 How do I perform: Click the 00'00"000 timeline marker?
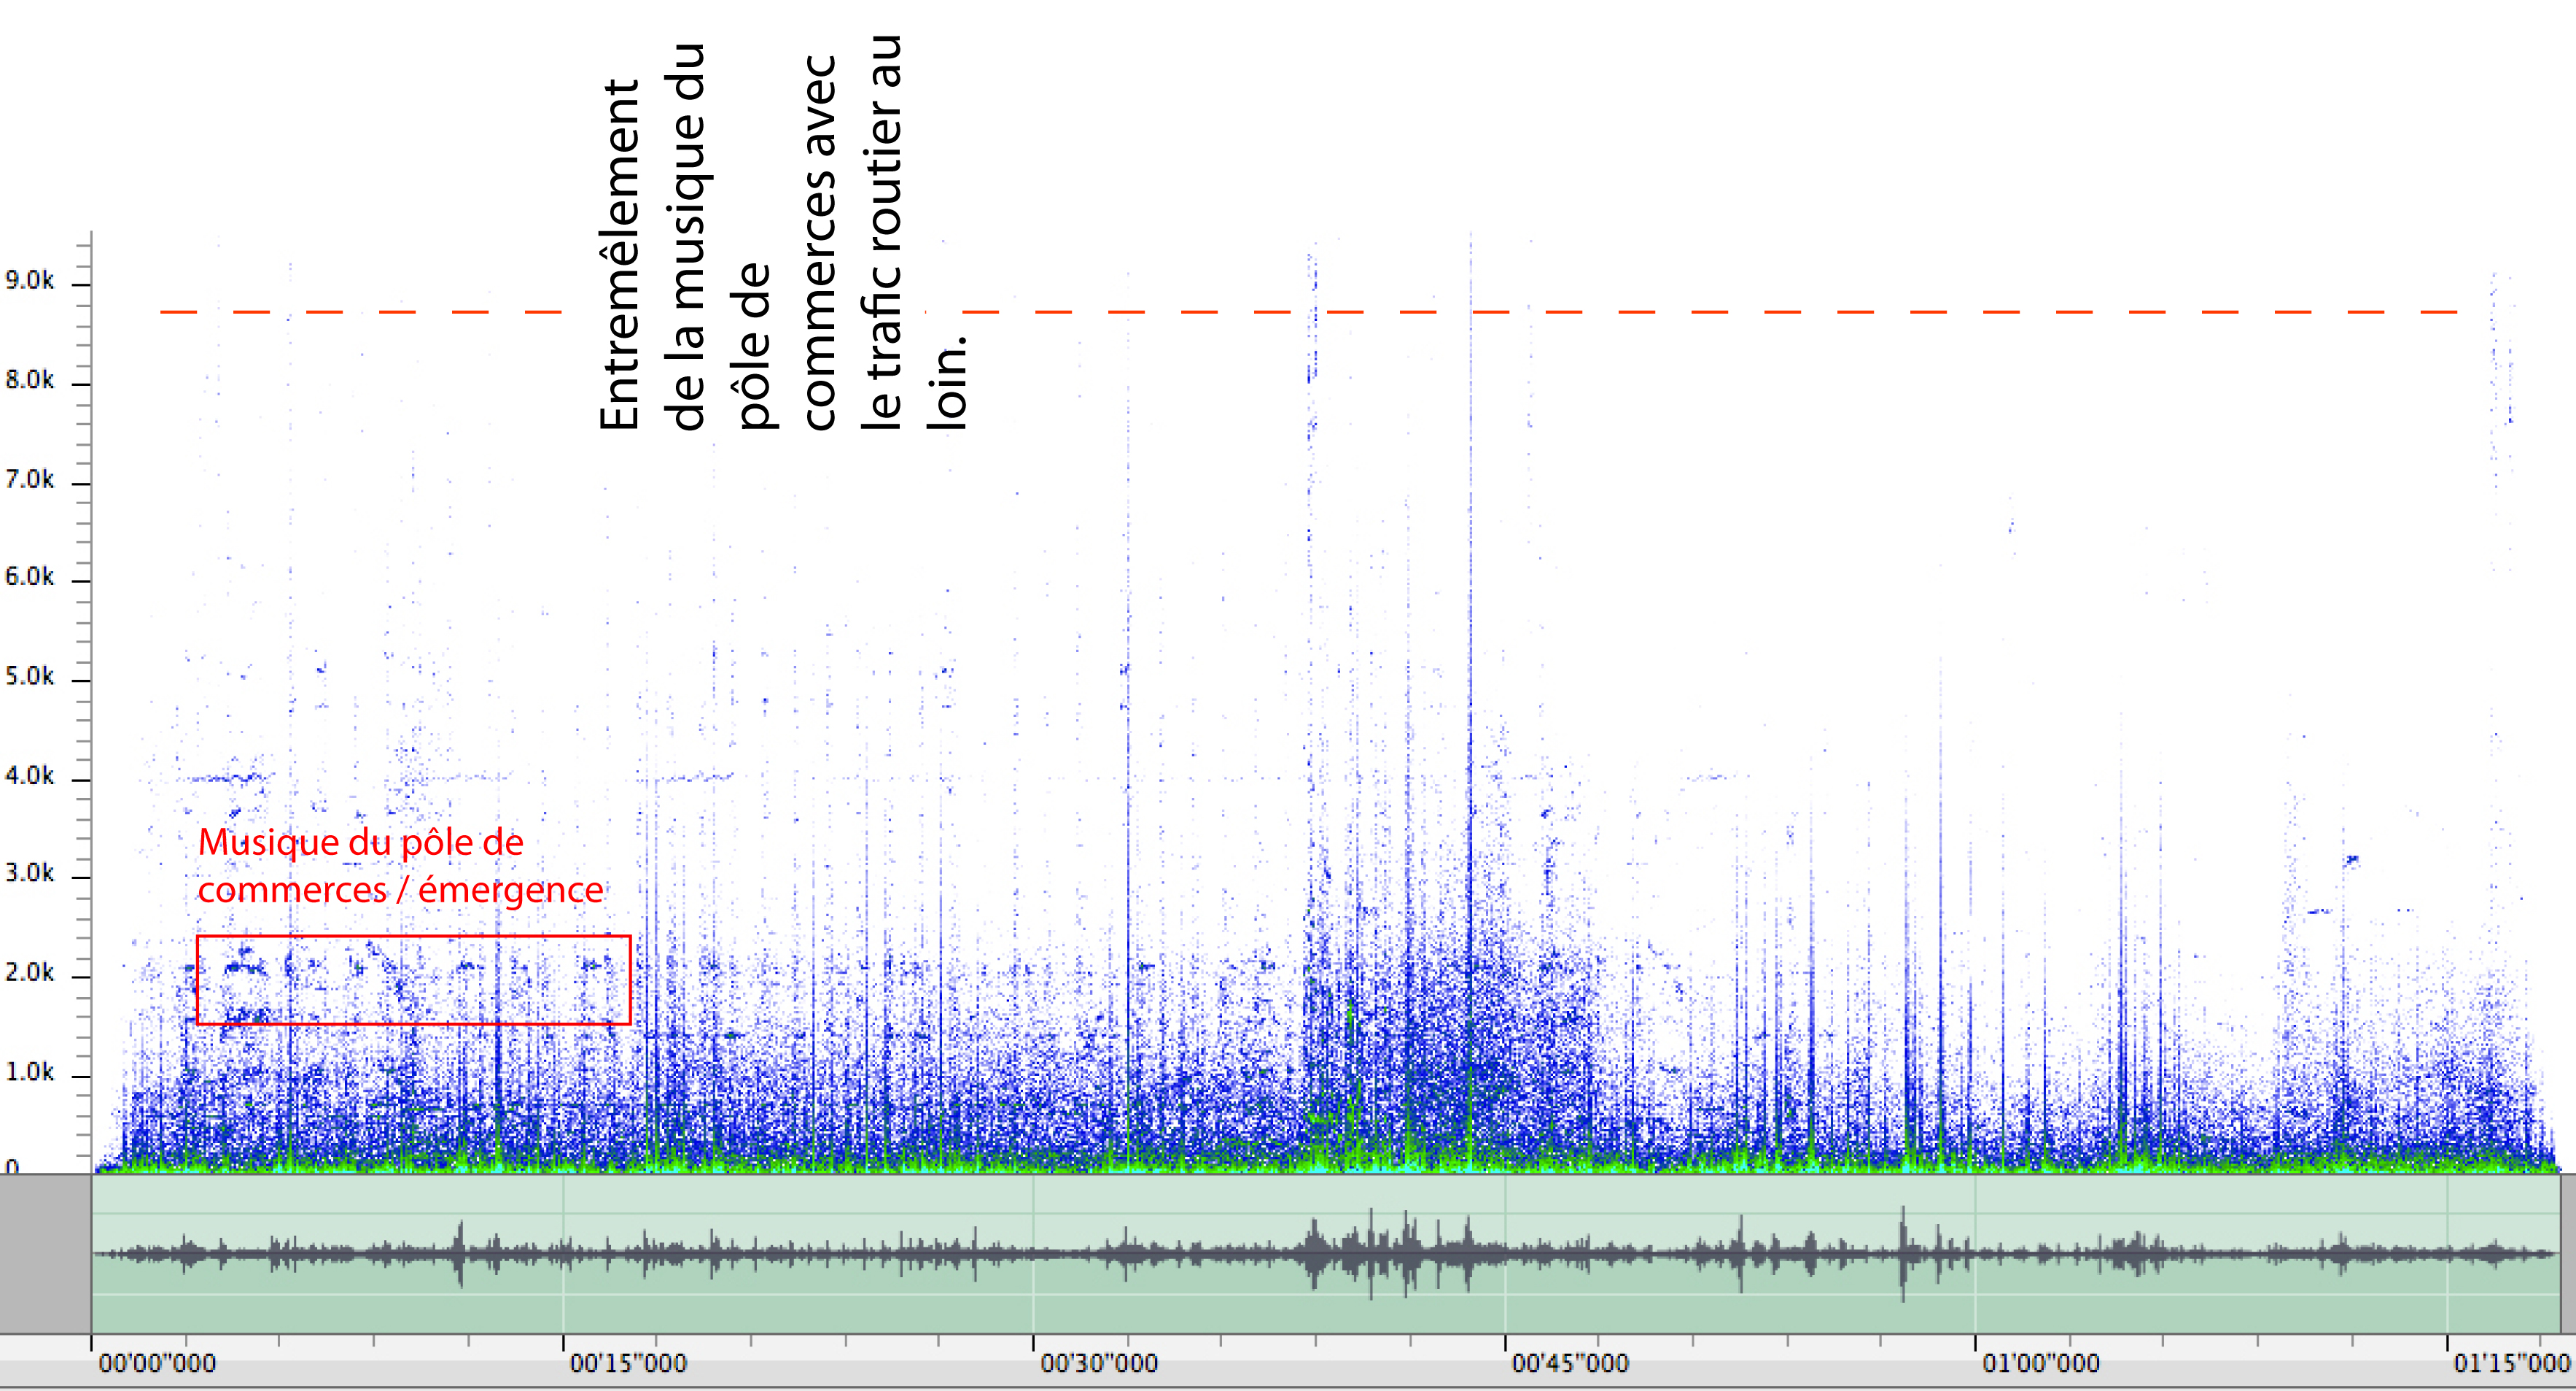tap(156, 1363)
